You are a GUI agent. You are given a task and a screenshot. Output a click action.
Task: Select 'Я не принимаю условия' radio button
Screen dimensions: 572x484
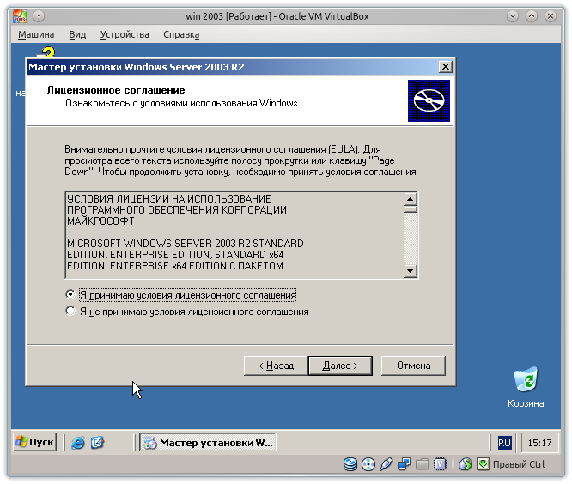[70, 311]
